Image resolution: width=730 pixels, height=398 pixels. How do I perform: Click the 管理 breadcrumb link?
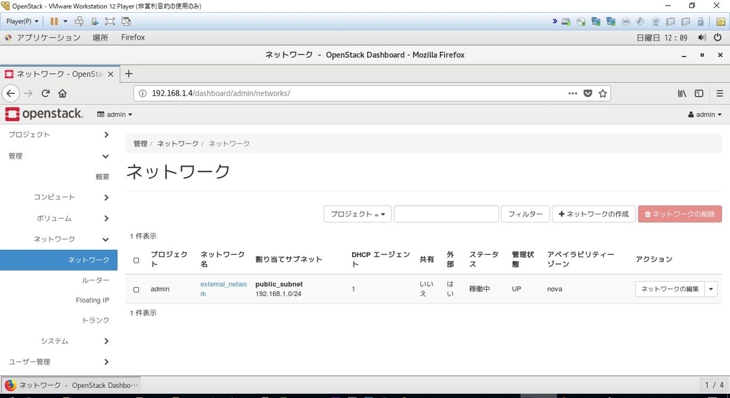point(140,144)
